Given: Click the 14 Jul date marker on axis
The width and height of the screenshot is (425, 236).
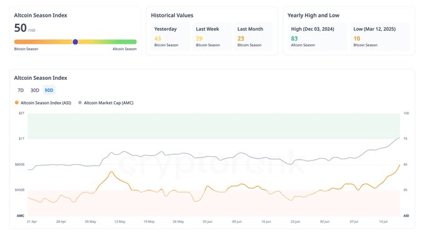Looking at the screenshot, I should [383, 222].
